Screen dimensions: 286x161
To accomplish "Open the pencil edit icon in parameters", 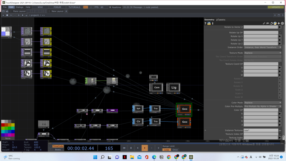I will [264, 23].
